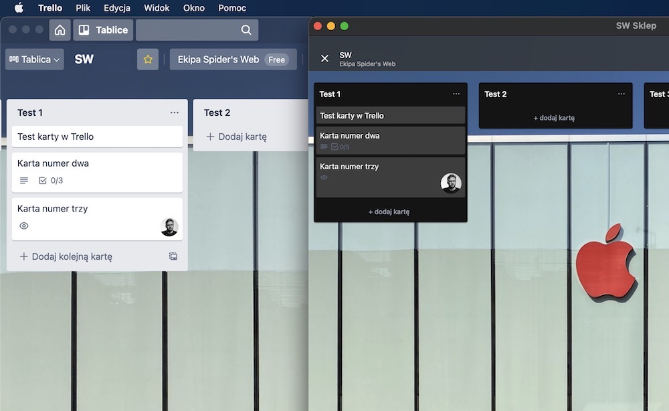The image size is (669, 411).
Task: Open Test 1 list menu in dark window
Action: (x=456, y=94)
